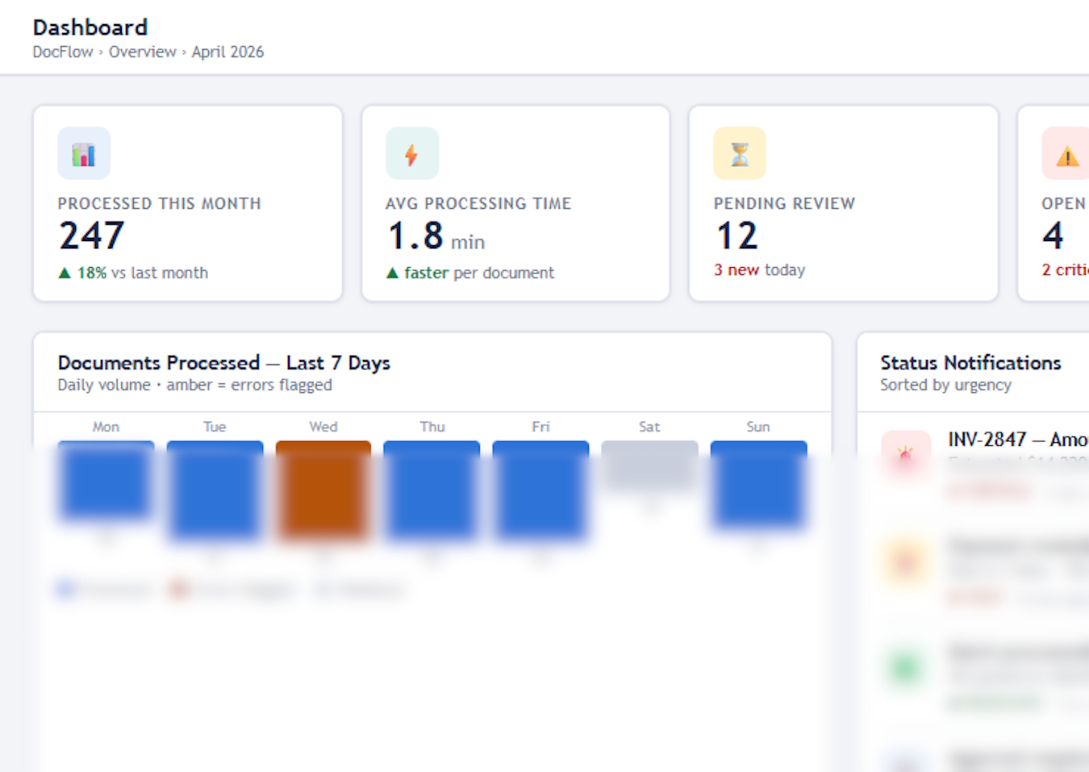Viewport: 1089px width, 772px height.
Task: Click the blue legend swatch below the chart
Action: 65,589
